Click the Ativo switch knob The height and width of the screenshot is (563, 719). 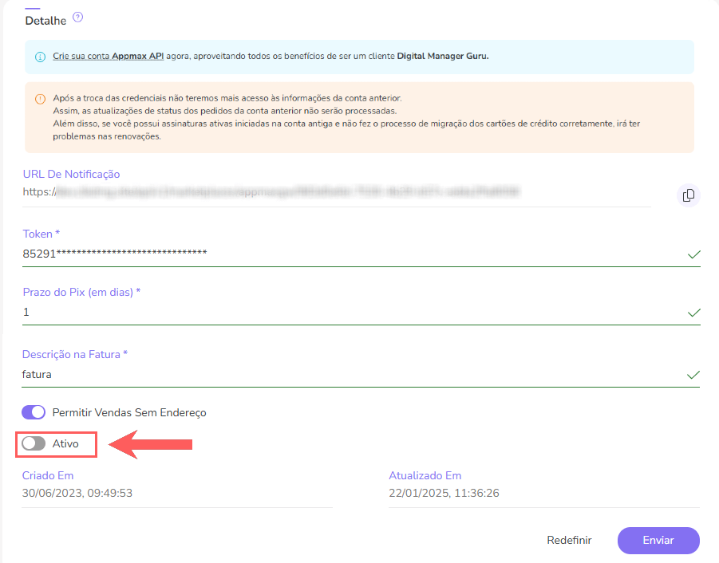(27, 444)
